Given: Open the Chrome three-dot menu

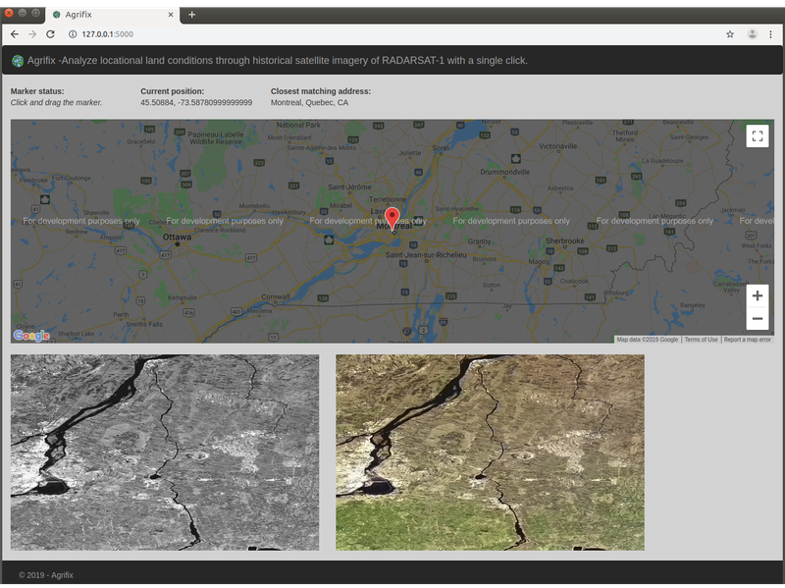Looking at the screenshot, I should pyautogui.click(x=771, y=33).
